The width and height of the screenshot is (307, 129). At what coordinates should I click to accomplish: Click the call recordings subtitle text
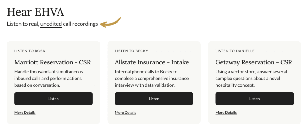click(80, 24)
